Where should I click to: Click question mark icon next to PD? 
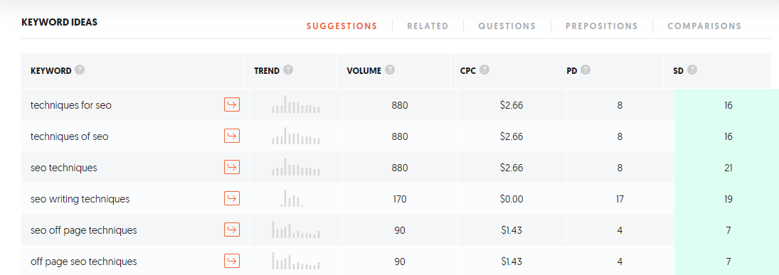(585, 70)
